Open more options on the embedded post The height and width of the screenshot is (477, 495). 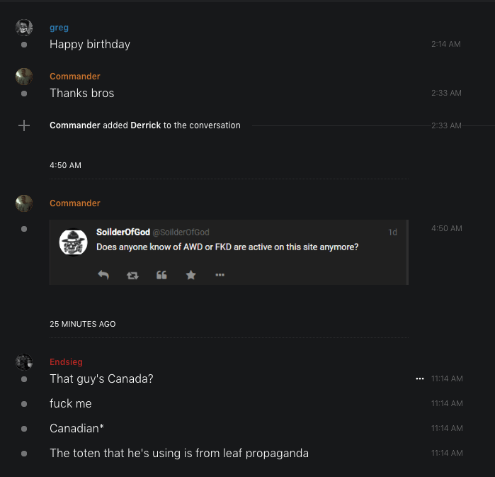pos(220,275)
